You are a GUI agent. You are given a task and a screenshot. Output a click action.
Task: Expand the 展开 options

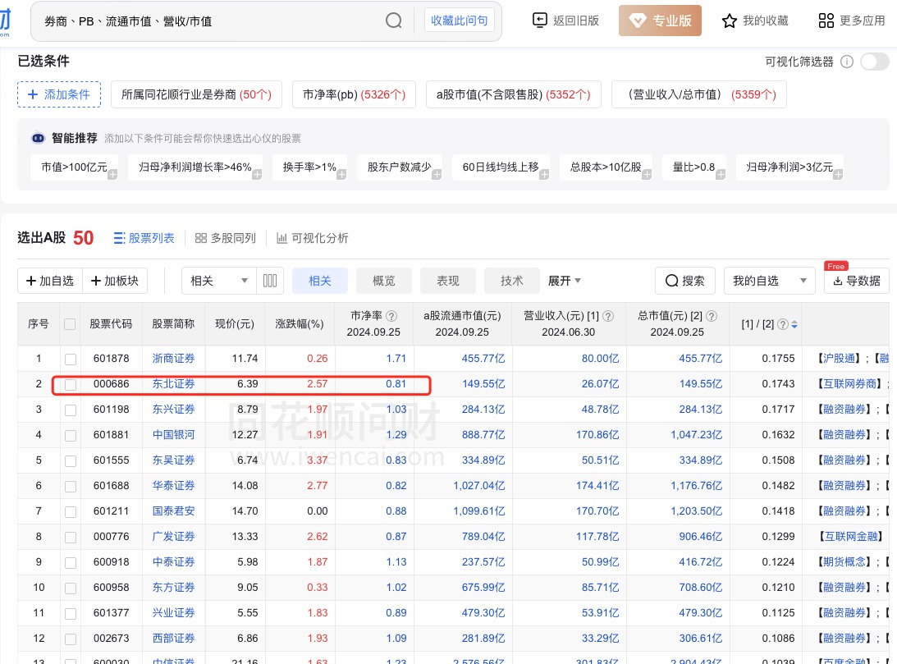[564, 281]
